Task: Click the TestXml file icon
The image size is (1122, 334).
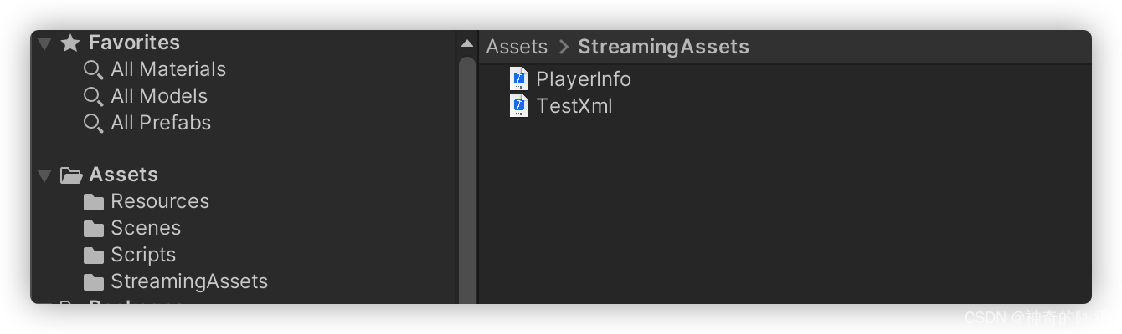Action: point(519,106)
